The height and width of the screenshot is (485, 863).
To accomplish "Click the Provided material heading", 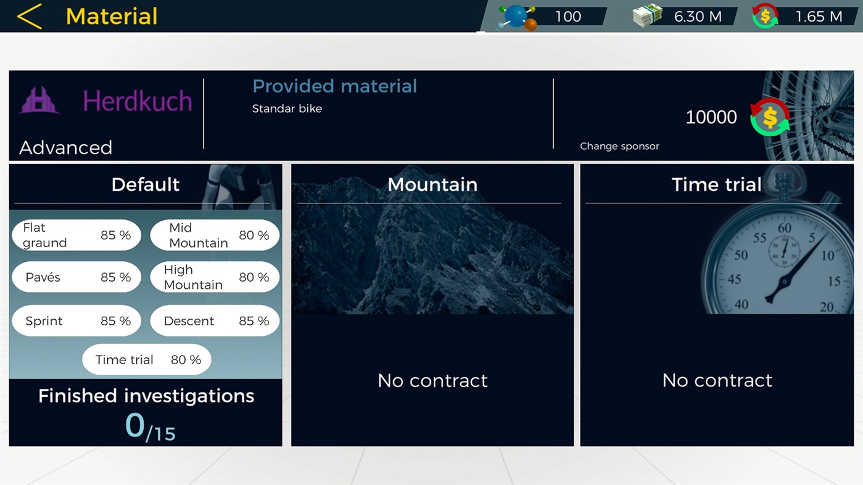I will [335, 86].
